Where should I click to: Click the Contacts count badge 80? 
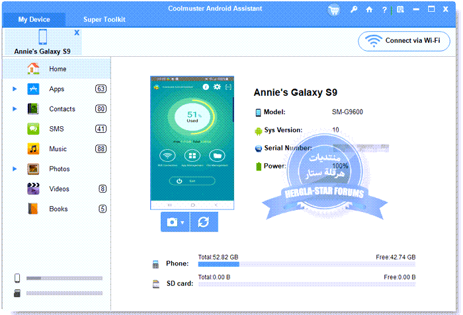[x=101, y=109]
